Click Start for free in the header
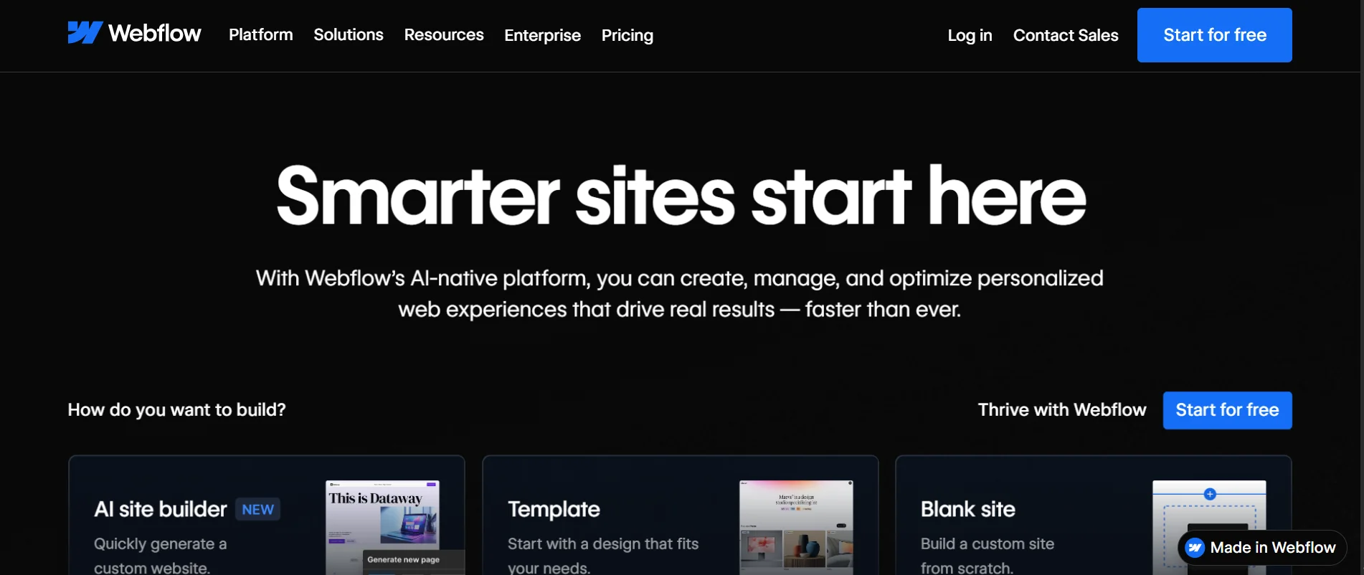Screen dimensions: 1364x575 click(1215, 35)
